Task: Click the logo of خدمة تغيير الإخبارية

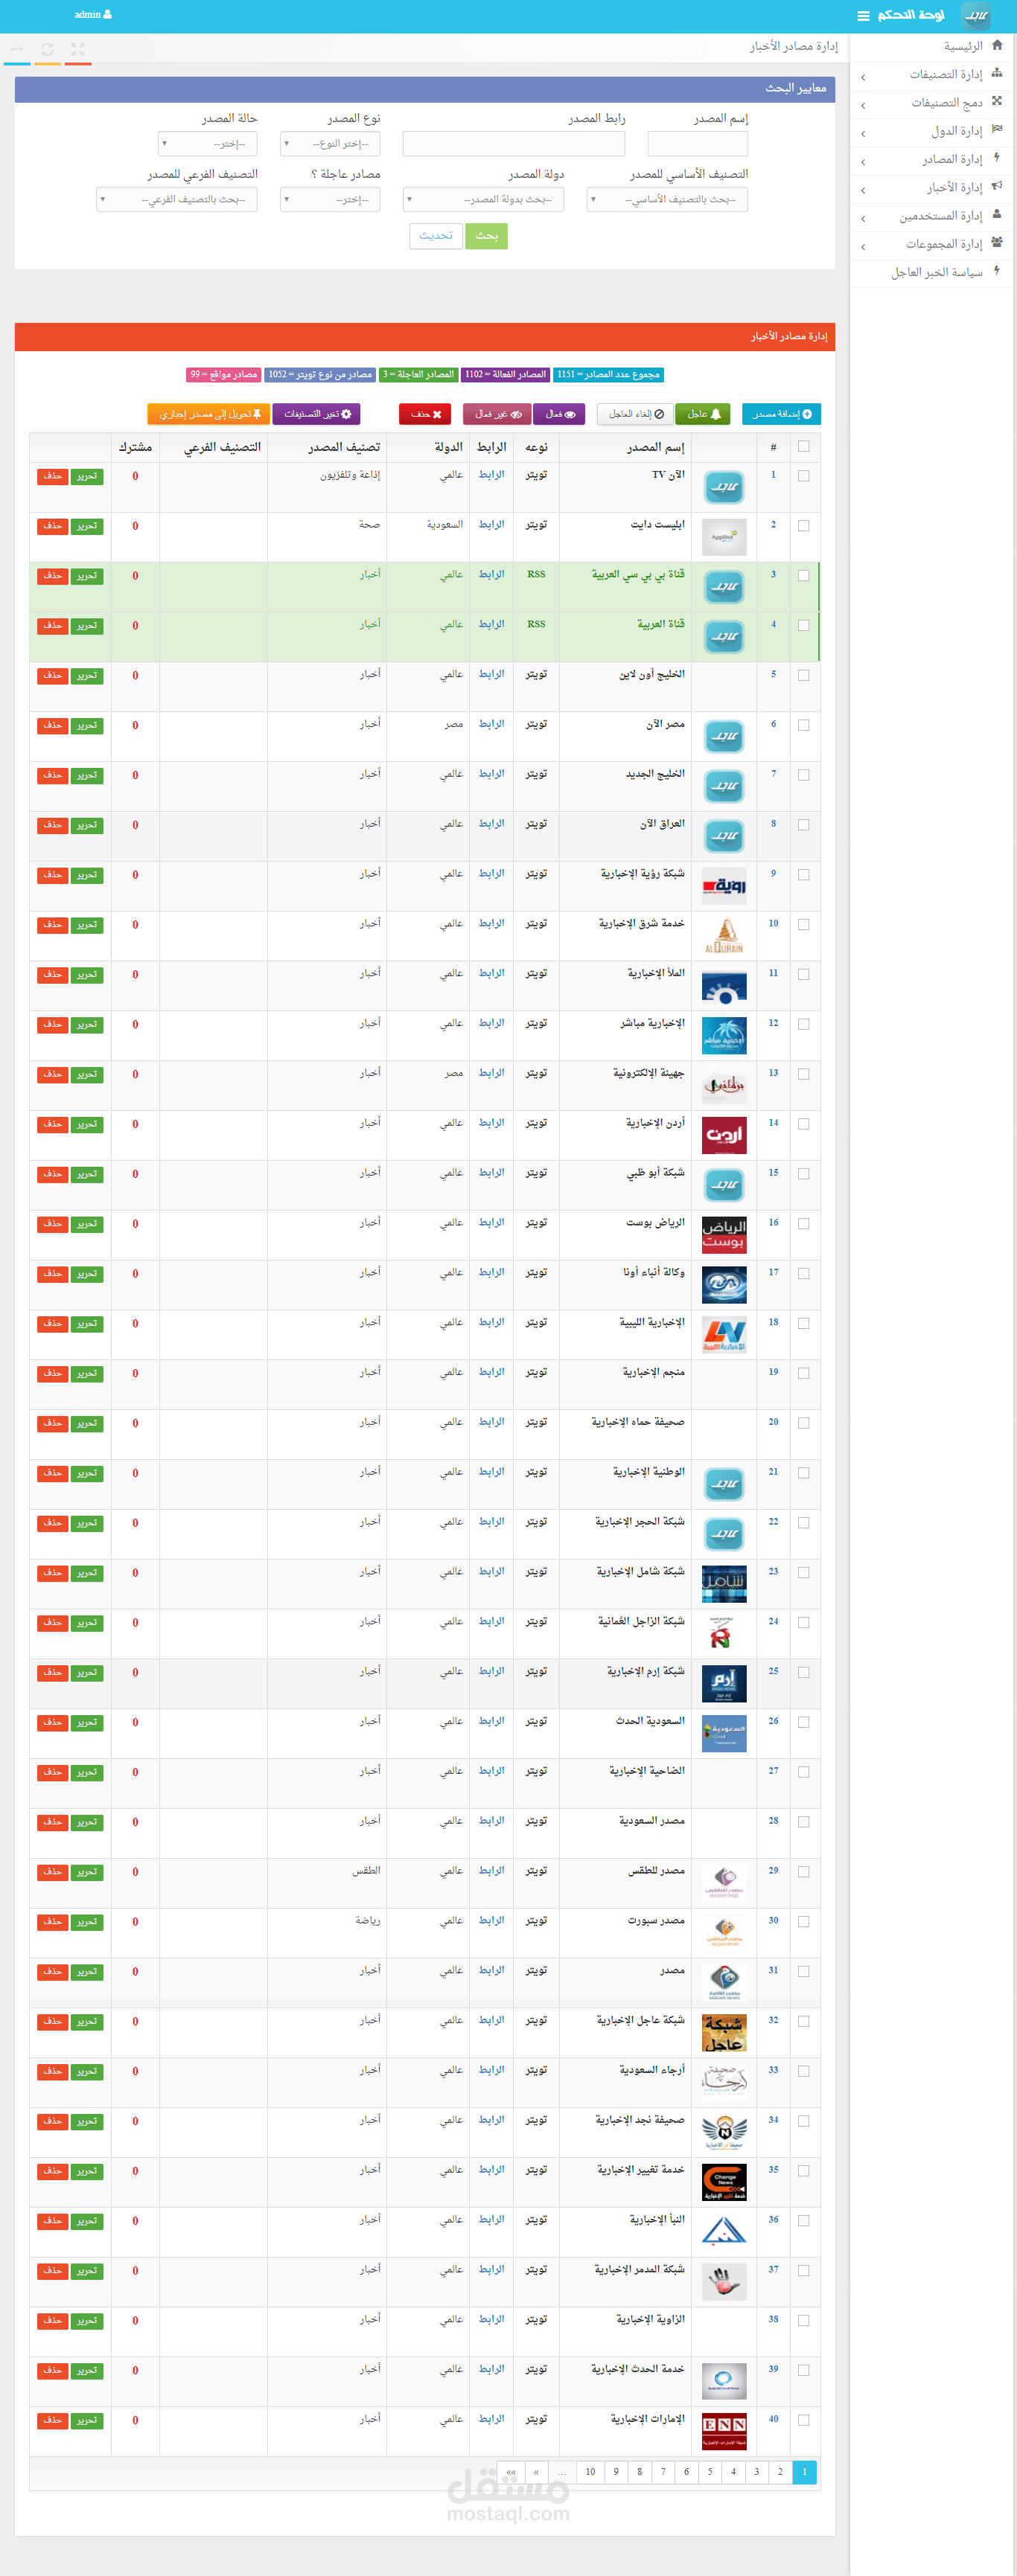Action: [724, 2182]
